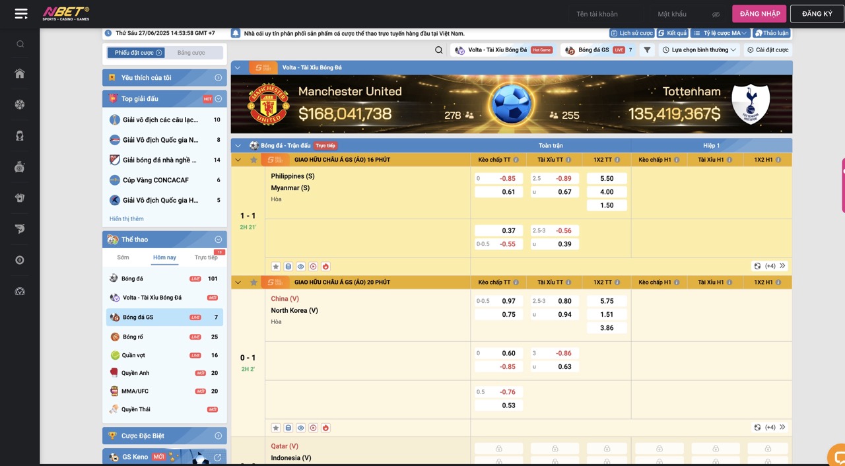Image resolution: width=845 pixels, height=466 pixels.
Task: Select the Trực tiếp tab under Thể thao
Action: (x=205, y=257)
